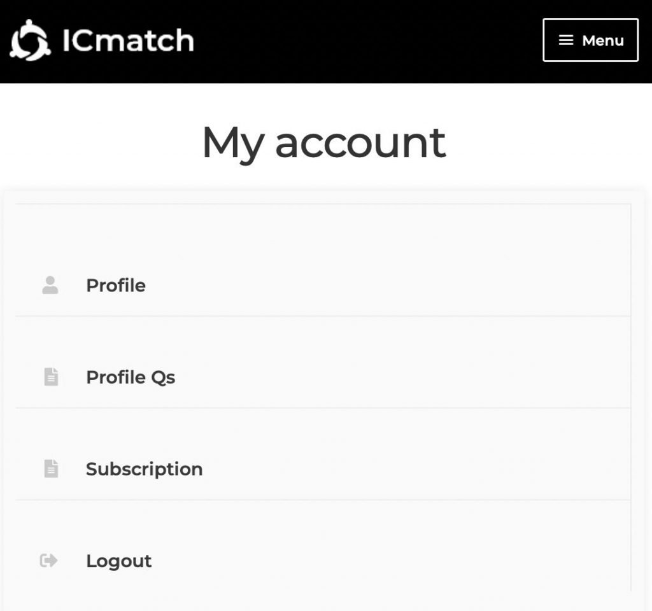Open the Menu button in header
Screen dimensions: 652x611
[x=590, y=40]
